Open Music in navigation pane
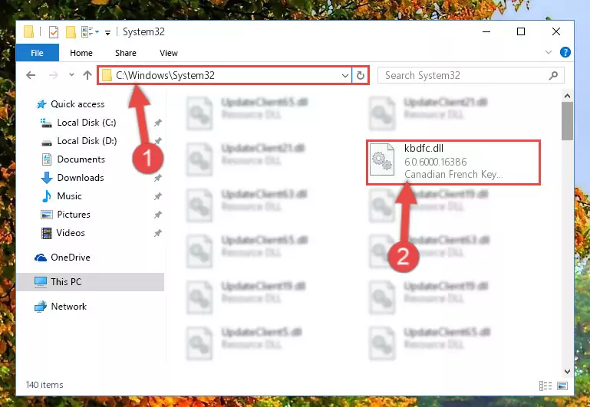 click(69, 196)
